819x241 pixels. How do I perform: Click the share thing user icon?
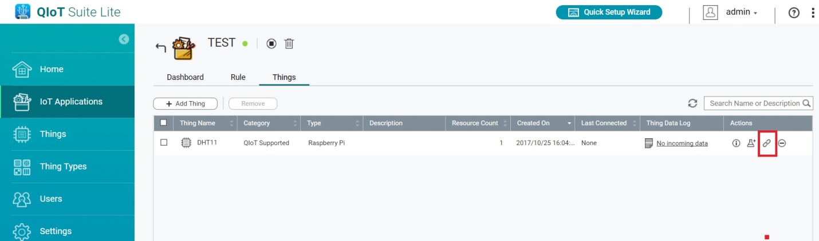click(751, 143)
